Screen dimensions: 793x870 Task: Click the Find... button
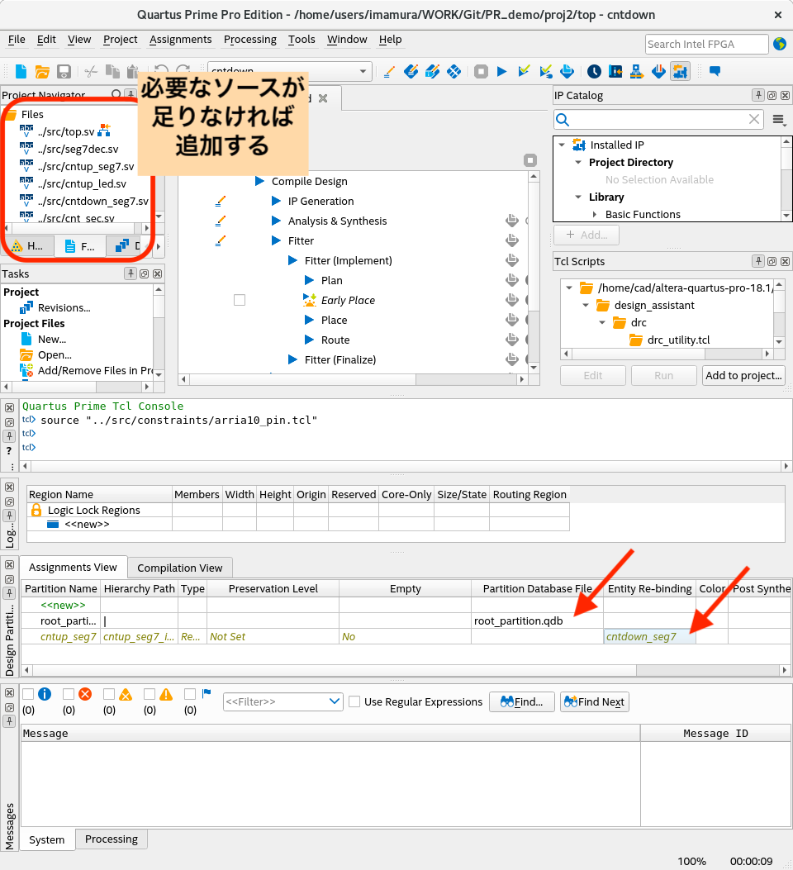[521, 702]
